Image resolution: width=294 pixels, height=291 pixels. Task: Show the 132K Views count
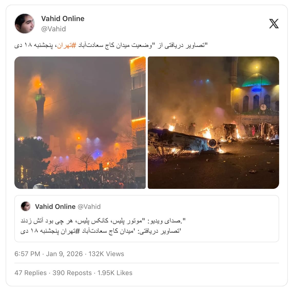pos(106,254)
